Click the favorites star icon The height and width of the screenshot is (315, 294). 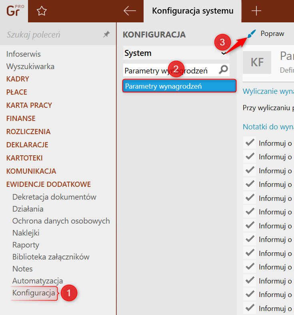pyautogui.click(x=41, y=11)
